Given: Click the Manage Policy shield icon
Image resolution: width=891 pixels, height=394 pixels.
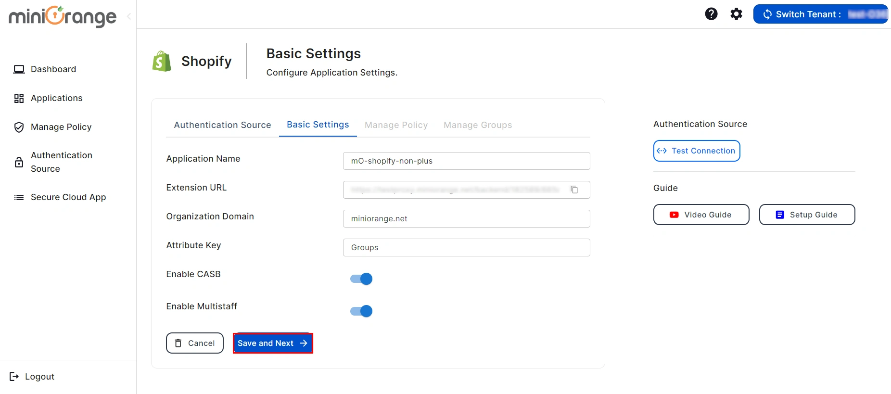Looking at the screenshot, I should coord(19,127).
